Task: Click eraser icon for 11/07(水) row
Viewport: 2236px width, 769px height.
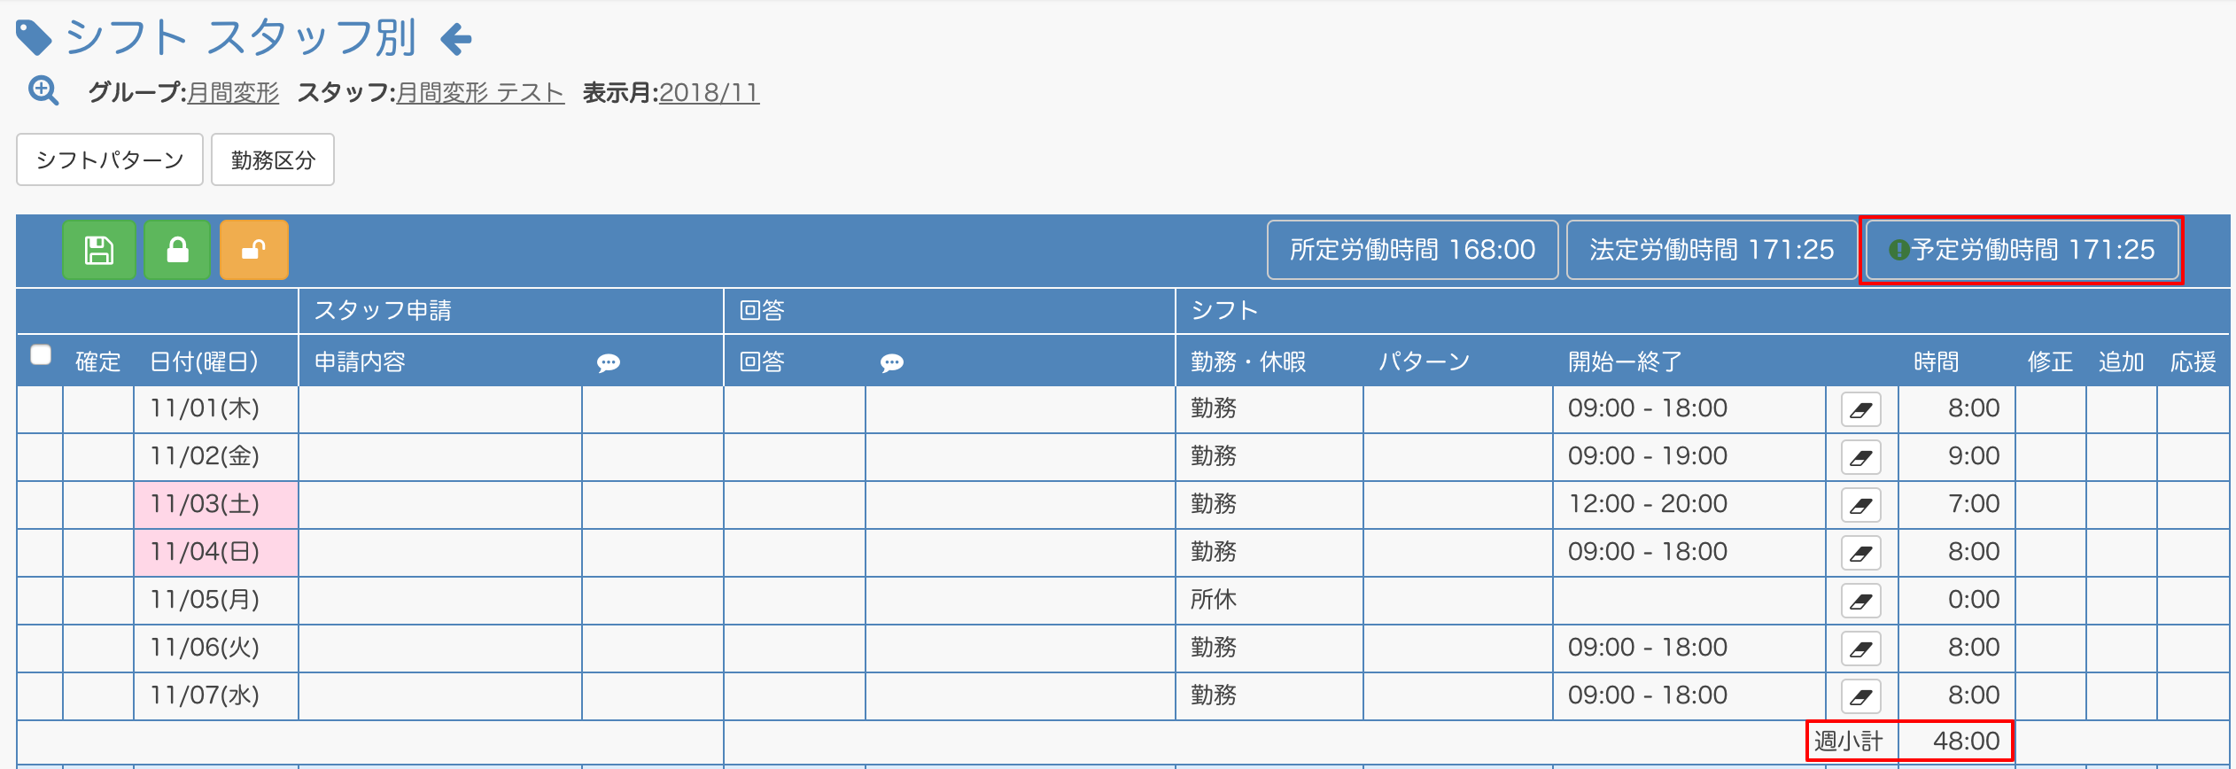Action: (1861, 696)
